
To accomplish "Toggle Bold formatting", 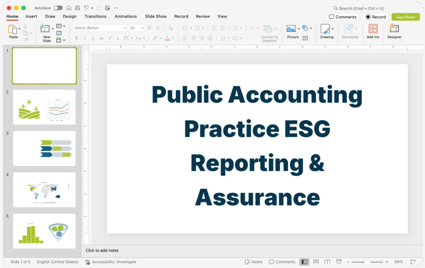I will (x=76, y=38).
